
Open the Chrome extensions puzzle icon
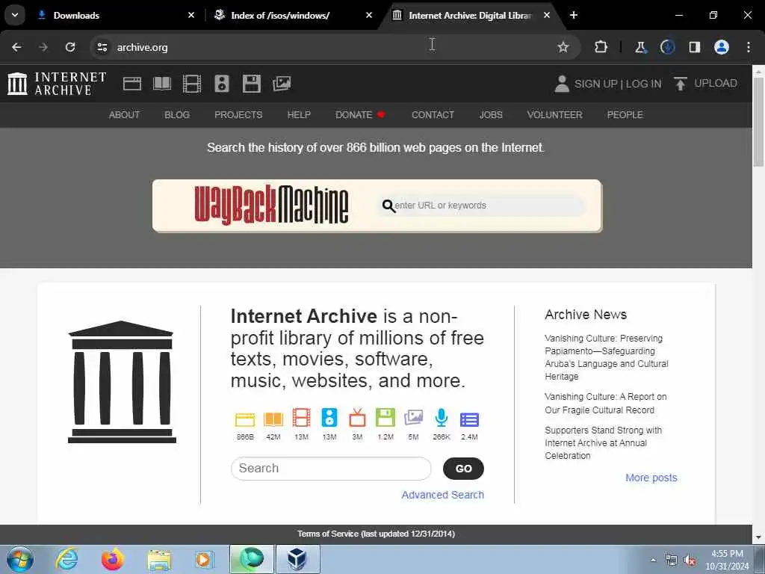point(601,47)
